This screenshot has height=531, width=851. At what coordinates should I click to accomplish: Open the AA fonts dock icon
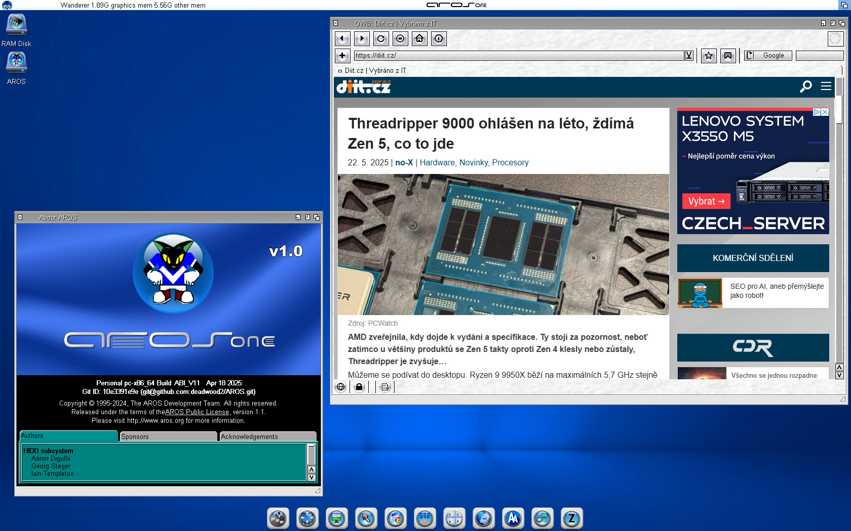coord(513,518)
